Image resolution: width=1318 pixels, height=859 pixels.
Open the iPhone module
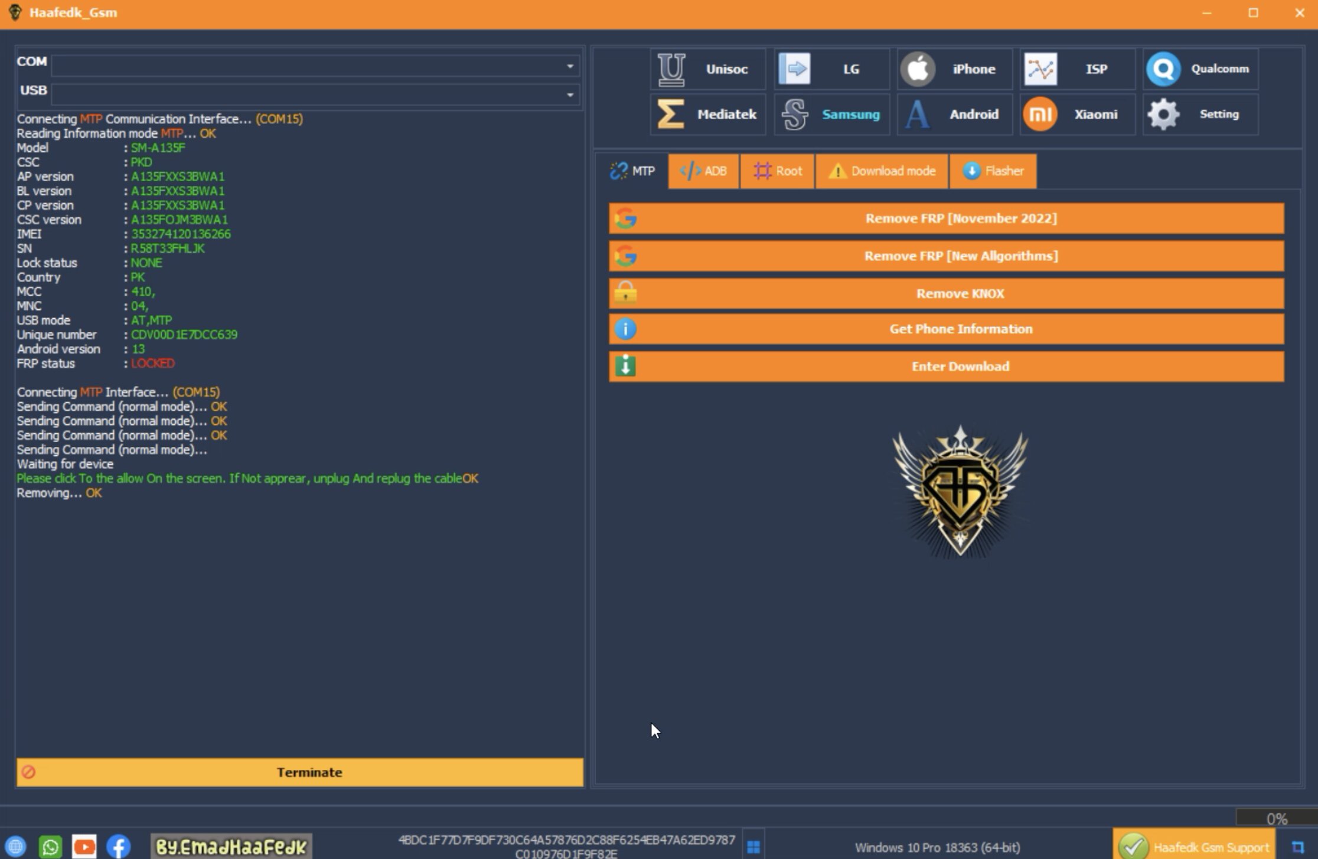954,69
